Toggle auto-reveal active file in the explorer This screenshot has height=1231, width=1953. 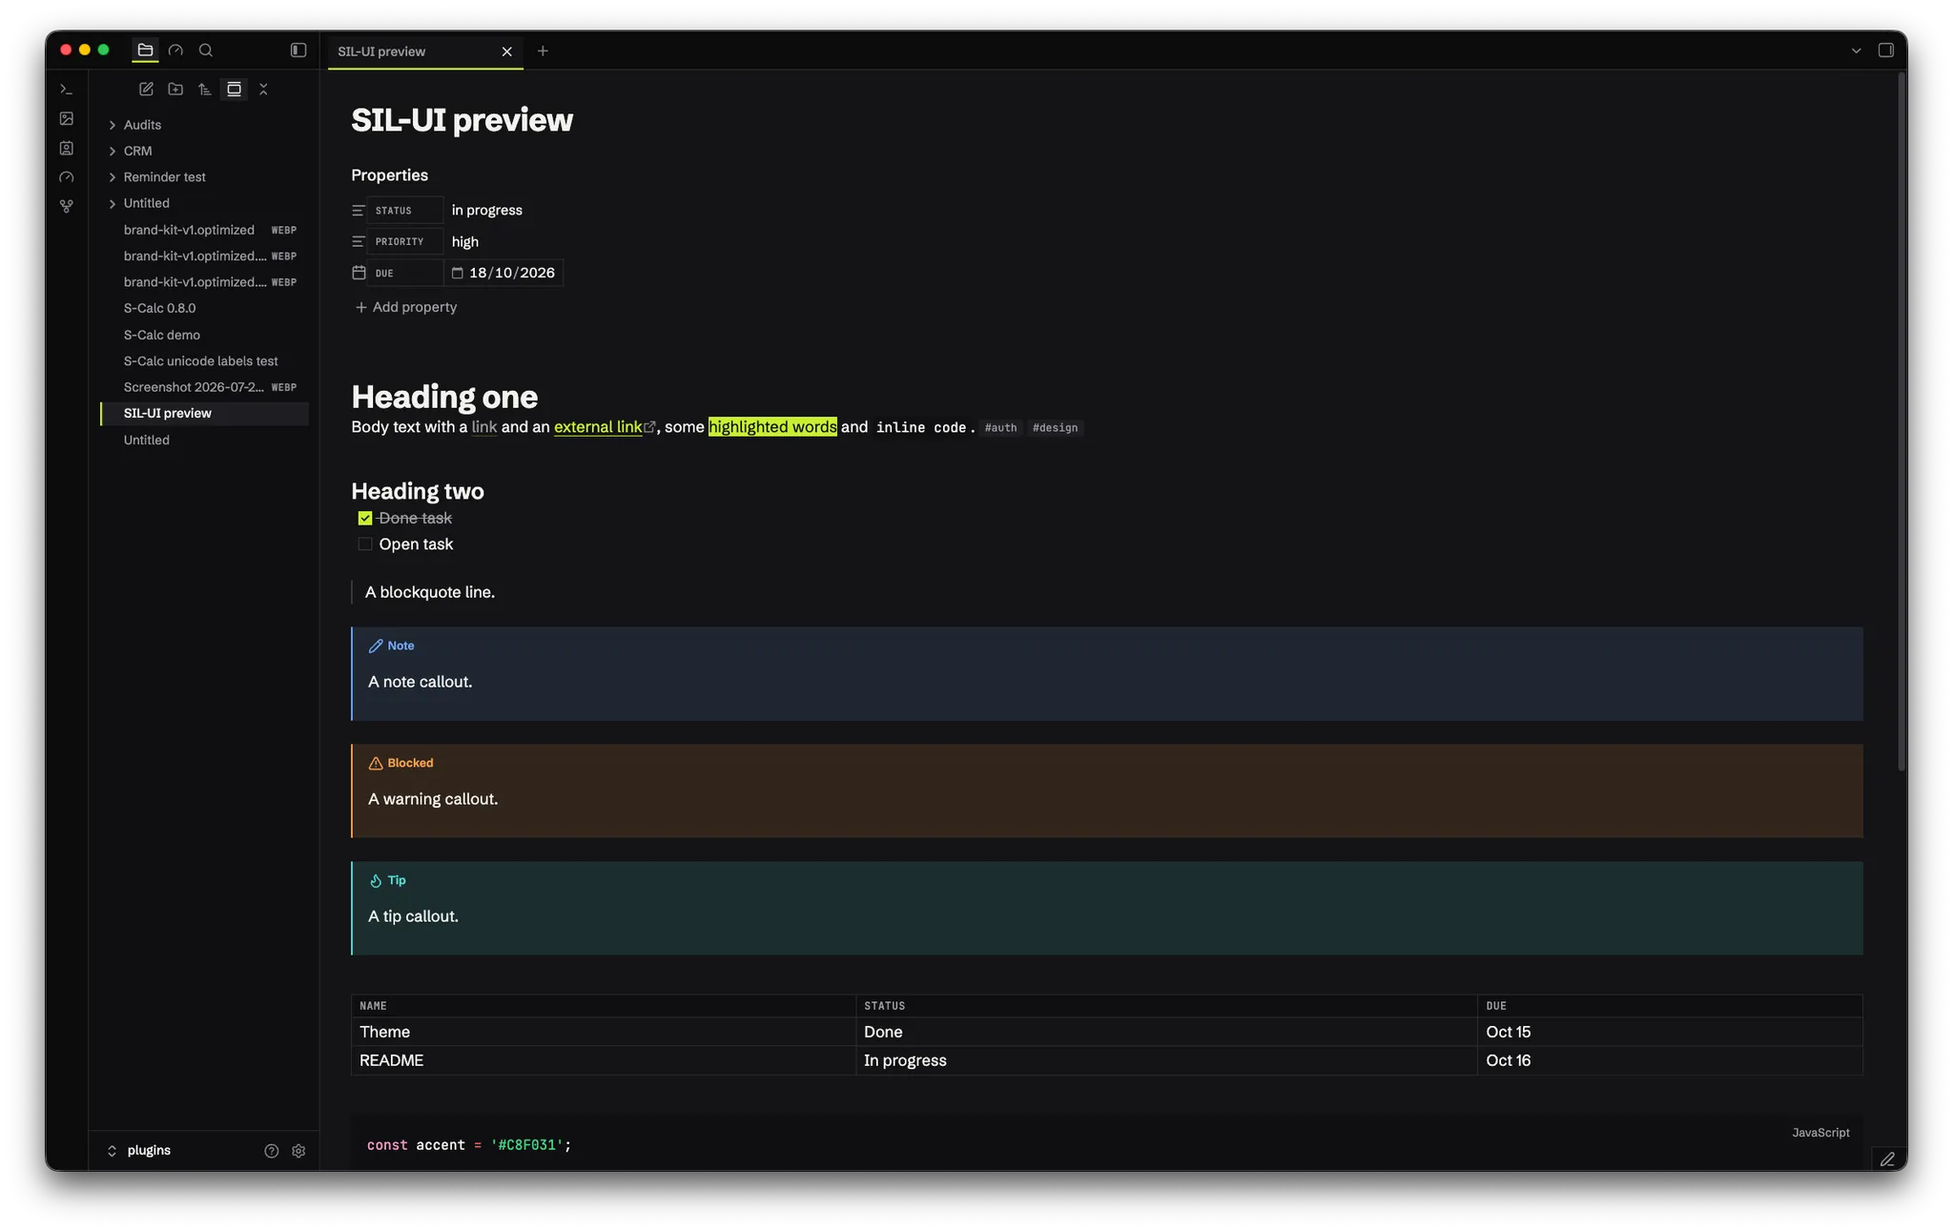tap(234, 89)
